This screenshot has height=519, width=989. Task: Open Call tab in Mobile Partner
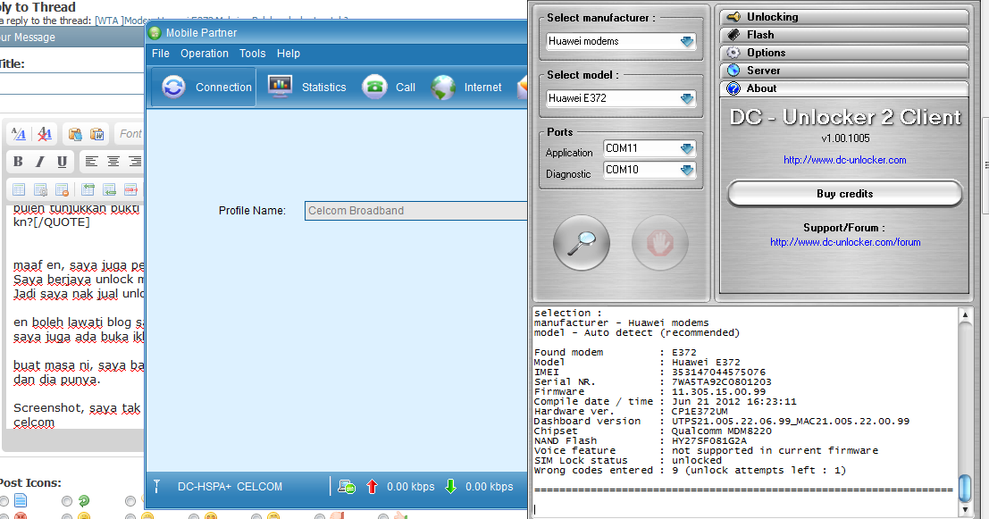pos(390,87)
